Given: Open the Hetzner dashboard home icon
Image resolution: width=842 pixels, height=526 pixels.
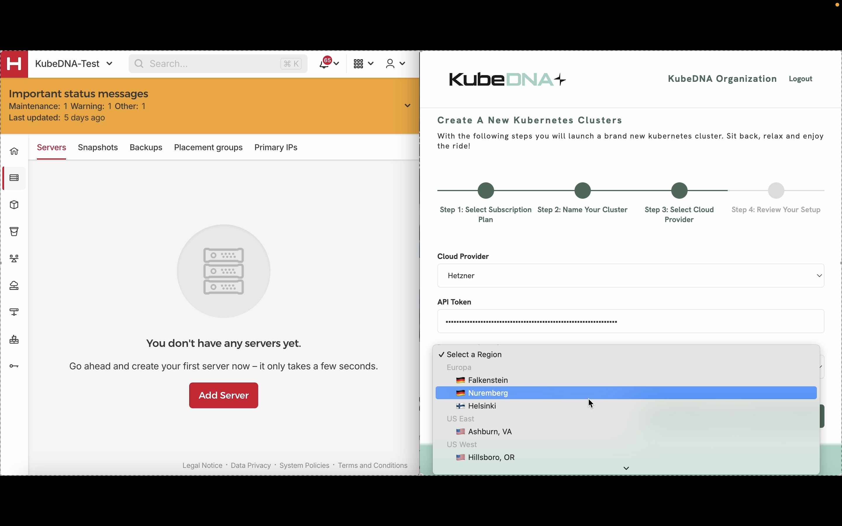Looking at the screenshot, I should [x=14, y=151].
